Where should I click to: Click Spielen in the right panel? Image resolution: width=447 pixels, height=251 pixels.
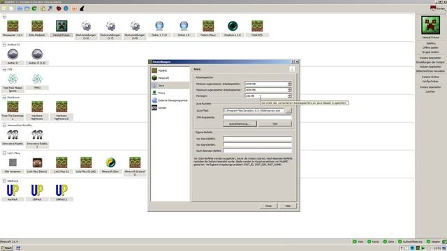point(430,43)
